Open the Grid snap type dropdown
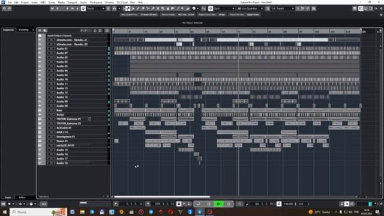The image size is (384, 216). (224, 8)
